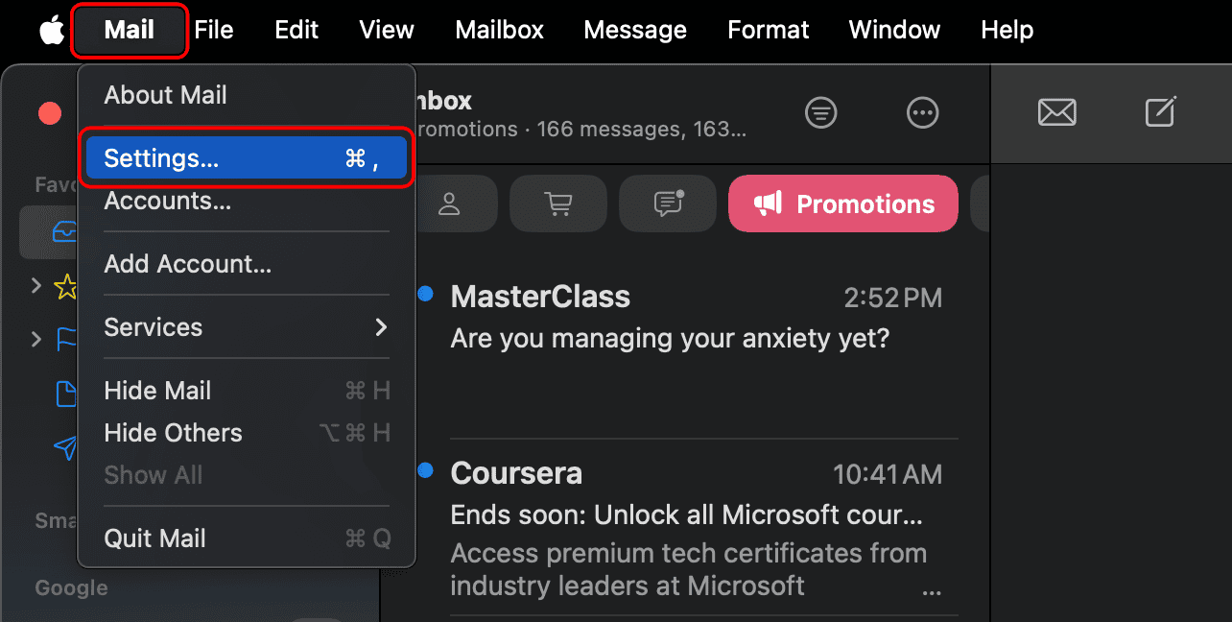Open the more options ellipsis icon
The width and height of the screenshot is (1232, 622).
click(x=922, y=113)
